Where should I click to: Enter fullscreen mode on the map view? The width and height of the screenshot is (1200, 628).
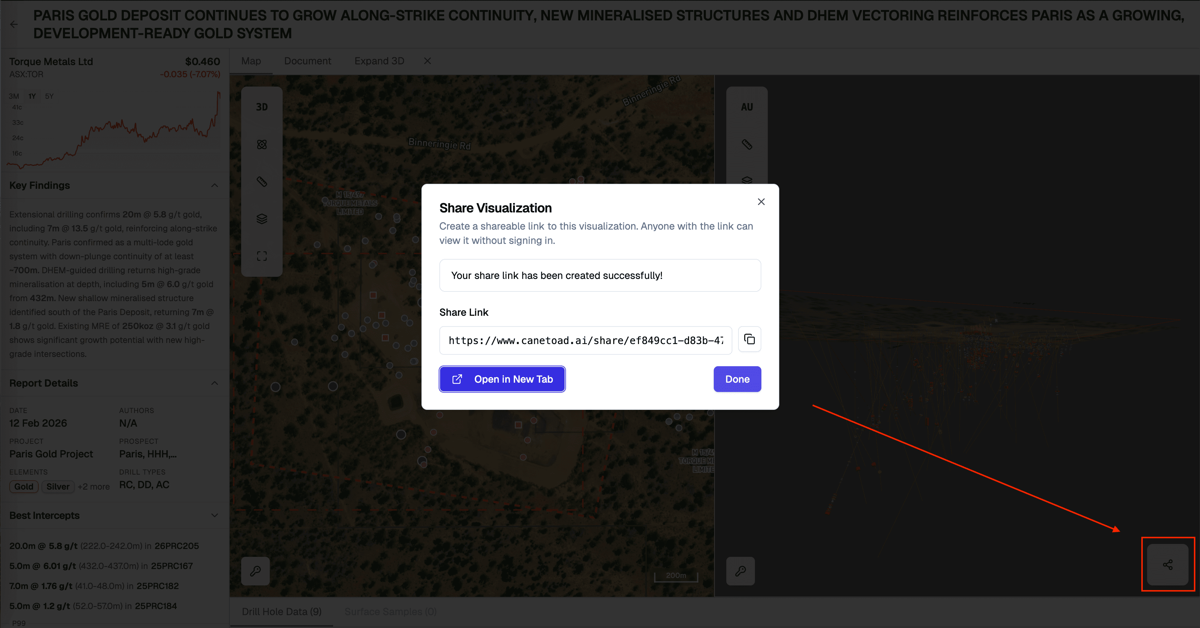(x=261, y=255)
